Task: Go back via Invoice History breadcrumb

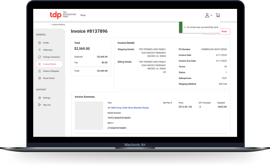Action: pyautogui.click(x=58, y=25)
